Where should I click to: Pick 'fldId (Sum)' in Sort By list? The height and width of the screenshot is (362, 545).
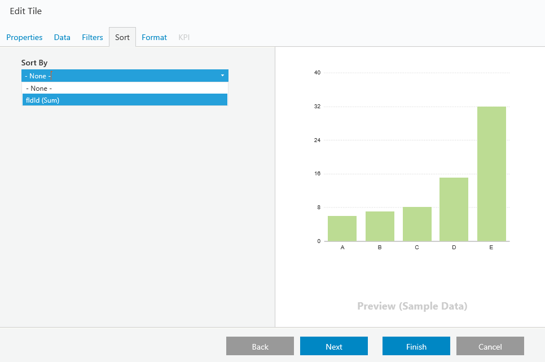[125, 100]
